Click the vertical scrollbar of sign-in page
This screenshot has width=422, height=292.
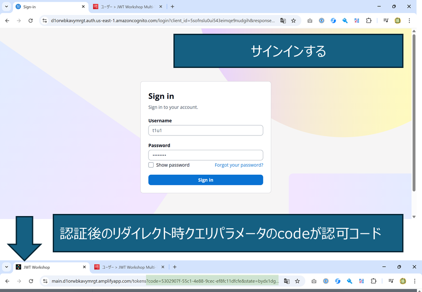tap(414, 113)
